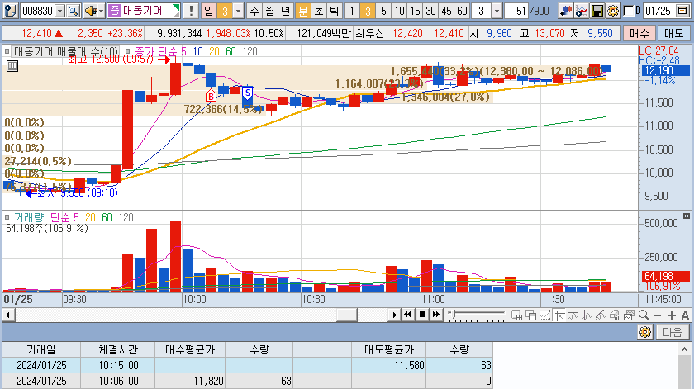694x389 pixels.
Task: Click the overlapping windows icon
Action: pyautogui.click(x=530, y=315)
